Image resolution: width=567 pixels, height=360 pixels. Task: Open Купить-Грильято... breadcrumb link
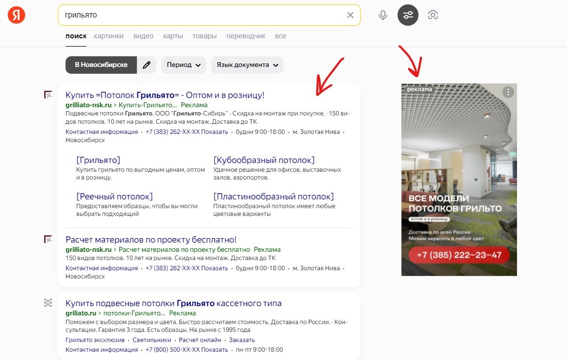coord(148,105)
